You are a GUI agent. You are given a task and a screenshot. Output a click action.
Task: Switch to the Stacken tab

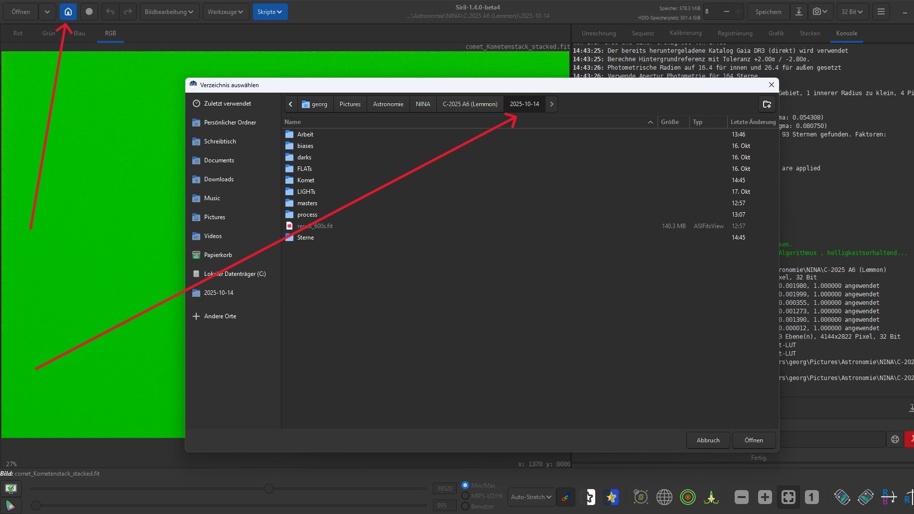809,33
